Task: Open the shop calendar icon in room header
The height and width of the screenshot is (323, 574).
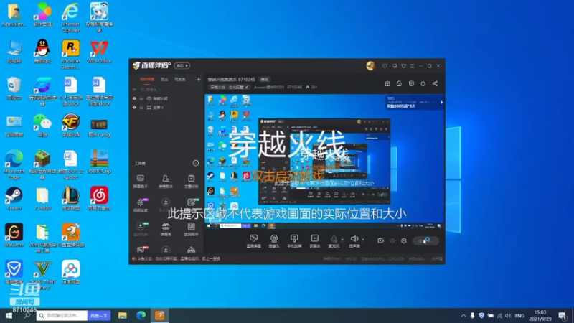Action: point(411,83)
